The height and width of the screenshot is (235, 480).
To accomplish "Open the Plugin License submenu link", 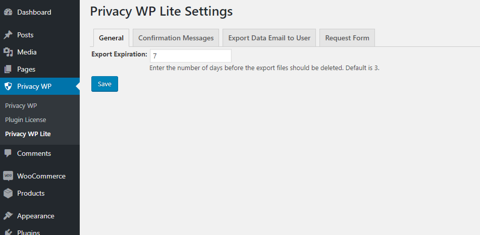I will [x=26, y=120].
